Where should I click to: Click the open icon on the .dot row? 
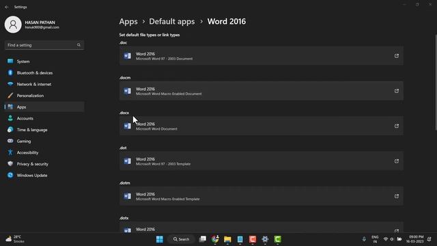[396, 161]
